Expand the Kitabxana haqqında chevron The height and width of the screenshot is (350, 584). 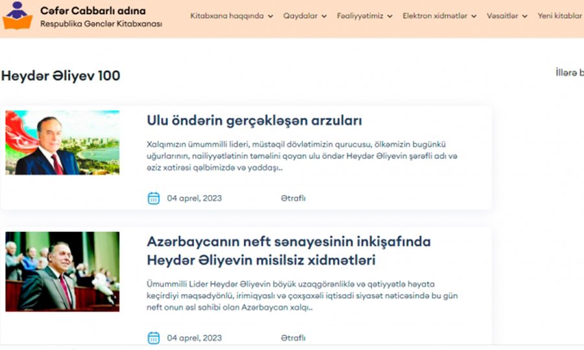[271, 16]
